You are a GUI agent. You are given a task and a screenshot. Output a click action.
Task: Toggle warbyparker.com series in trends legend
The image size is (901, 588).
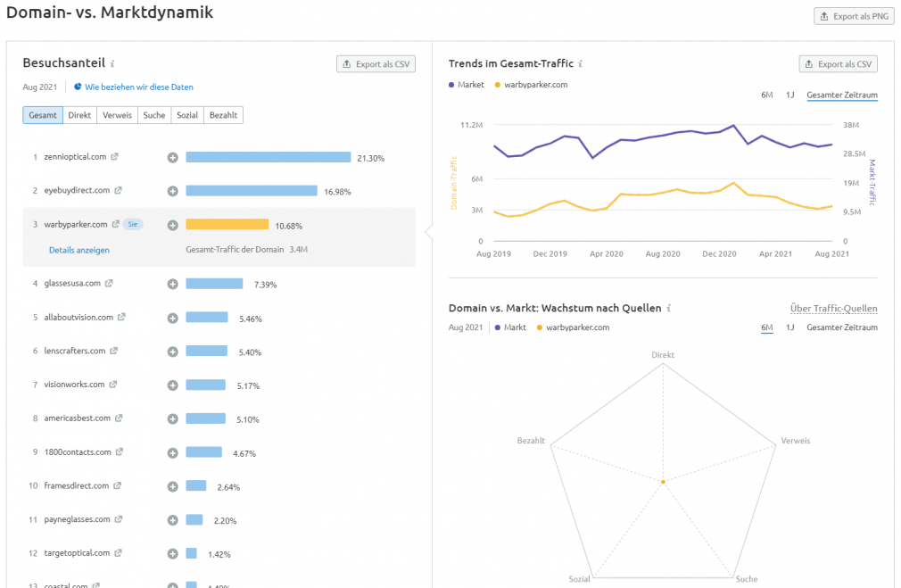point(531,85)
